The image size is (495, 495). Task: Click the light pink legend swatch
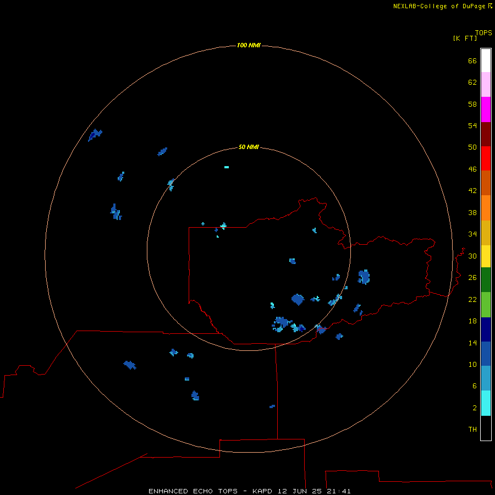point(486,85)
